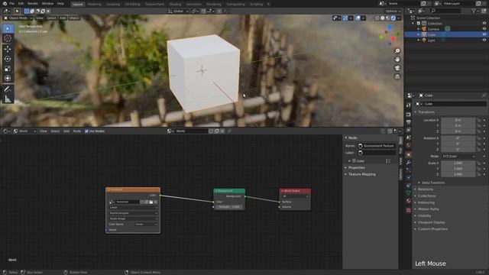Select the Scale tool

tap(8, 69)
